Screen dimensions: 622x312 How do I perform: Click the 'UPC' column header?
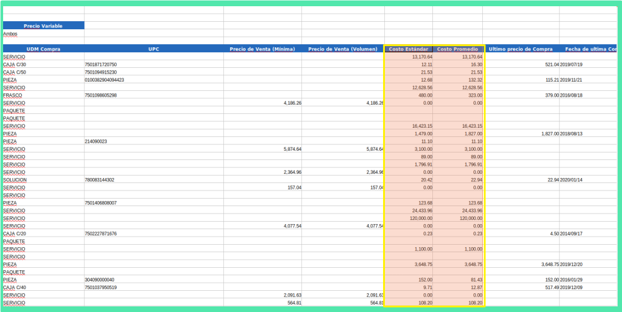(153, 49)
